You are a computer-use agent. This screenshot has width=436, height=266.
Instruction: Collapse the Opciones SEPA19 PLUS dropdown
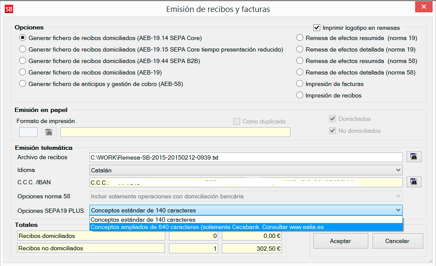[x=398, y=210]
